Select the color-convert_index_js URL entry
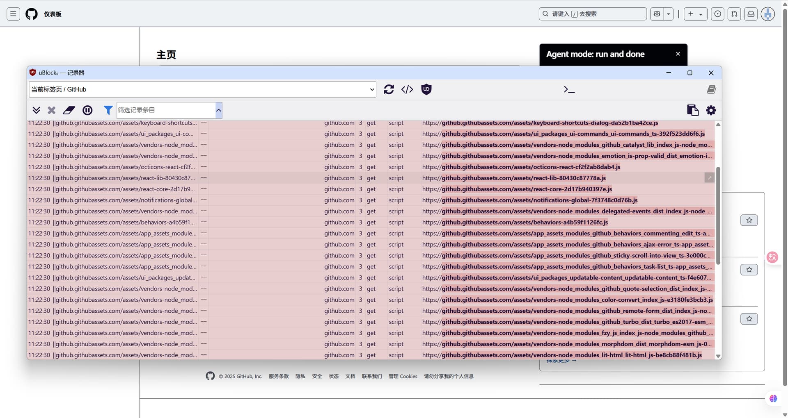788x418 pixels. click(x=568, y=300)
